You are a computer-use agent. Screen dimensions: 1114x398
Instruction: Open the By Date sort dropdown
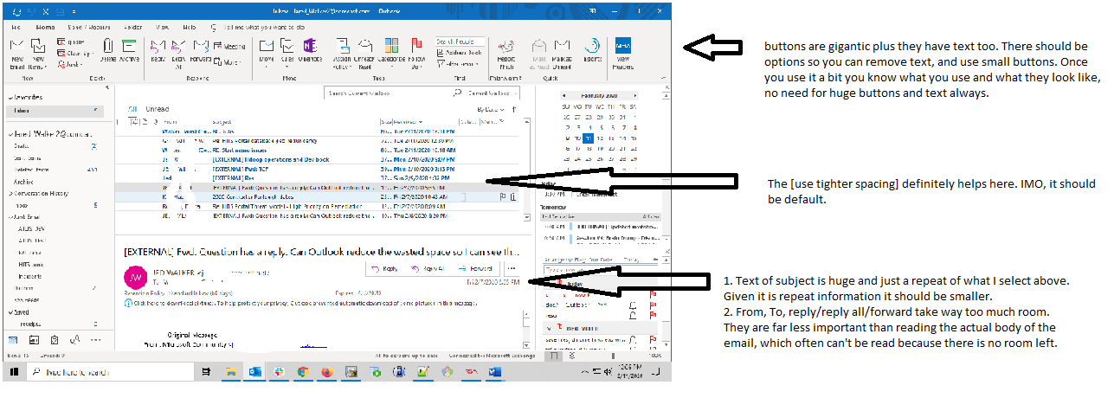point(492,110)
